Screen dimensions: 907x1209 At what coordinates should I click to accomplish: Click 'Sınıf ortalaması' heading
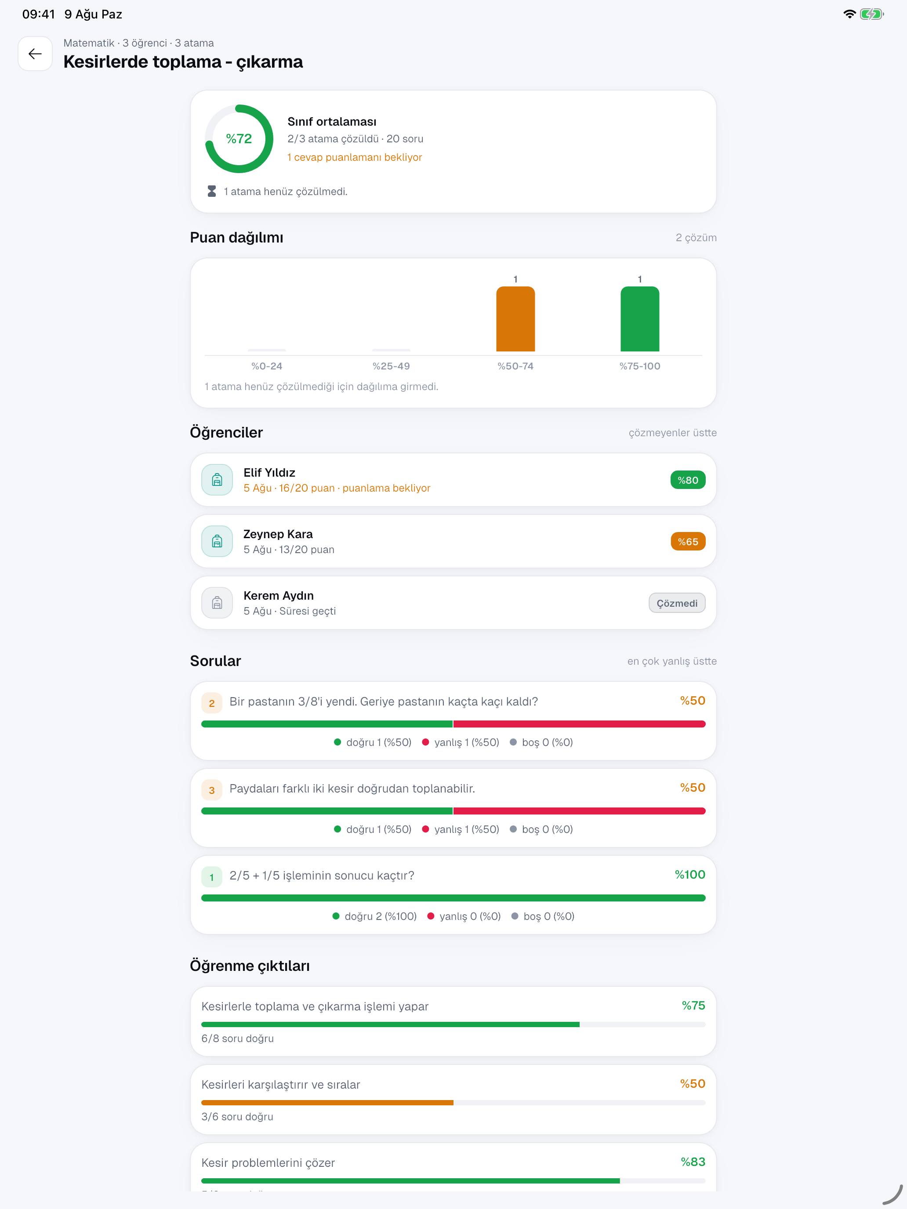coord(332,121)
